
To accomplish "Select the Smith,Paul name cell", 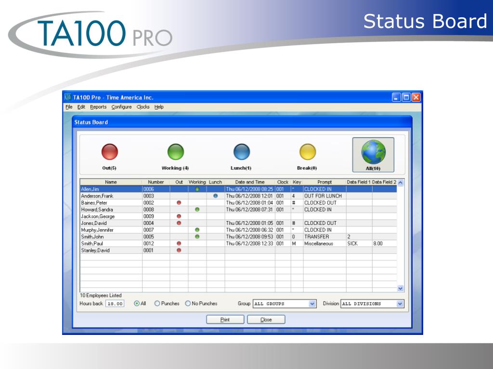I will click(x=111, y=244).
